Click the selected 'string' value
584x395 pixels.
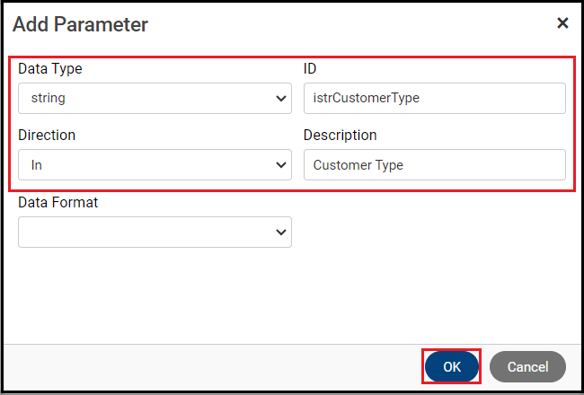48,99
